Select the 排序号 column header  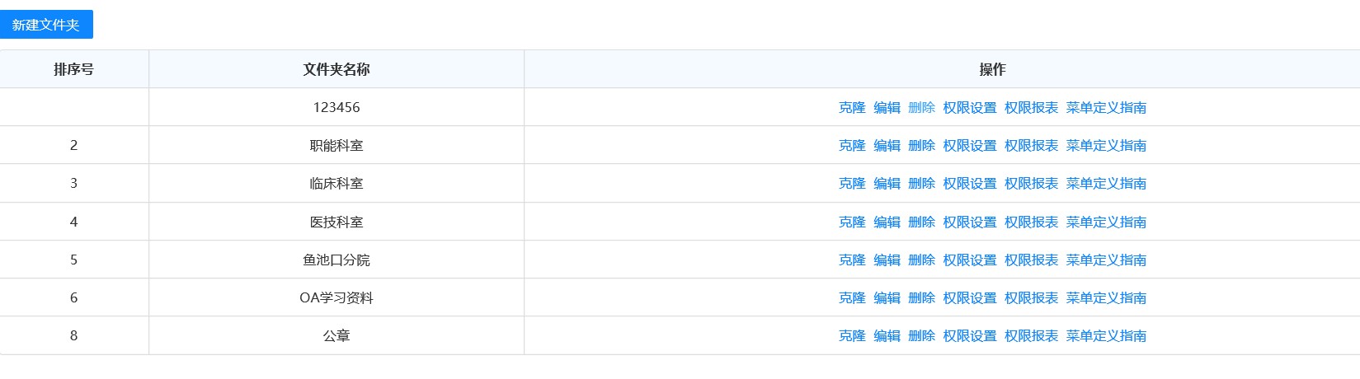tap(74, 69)
